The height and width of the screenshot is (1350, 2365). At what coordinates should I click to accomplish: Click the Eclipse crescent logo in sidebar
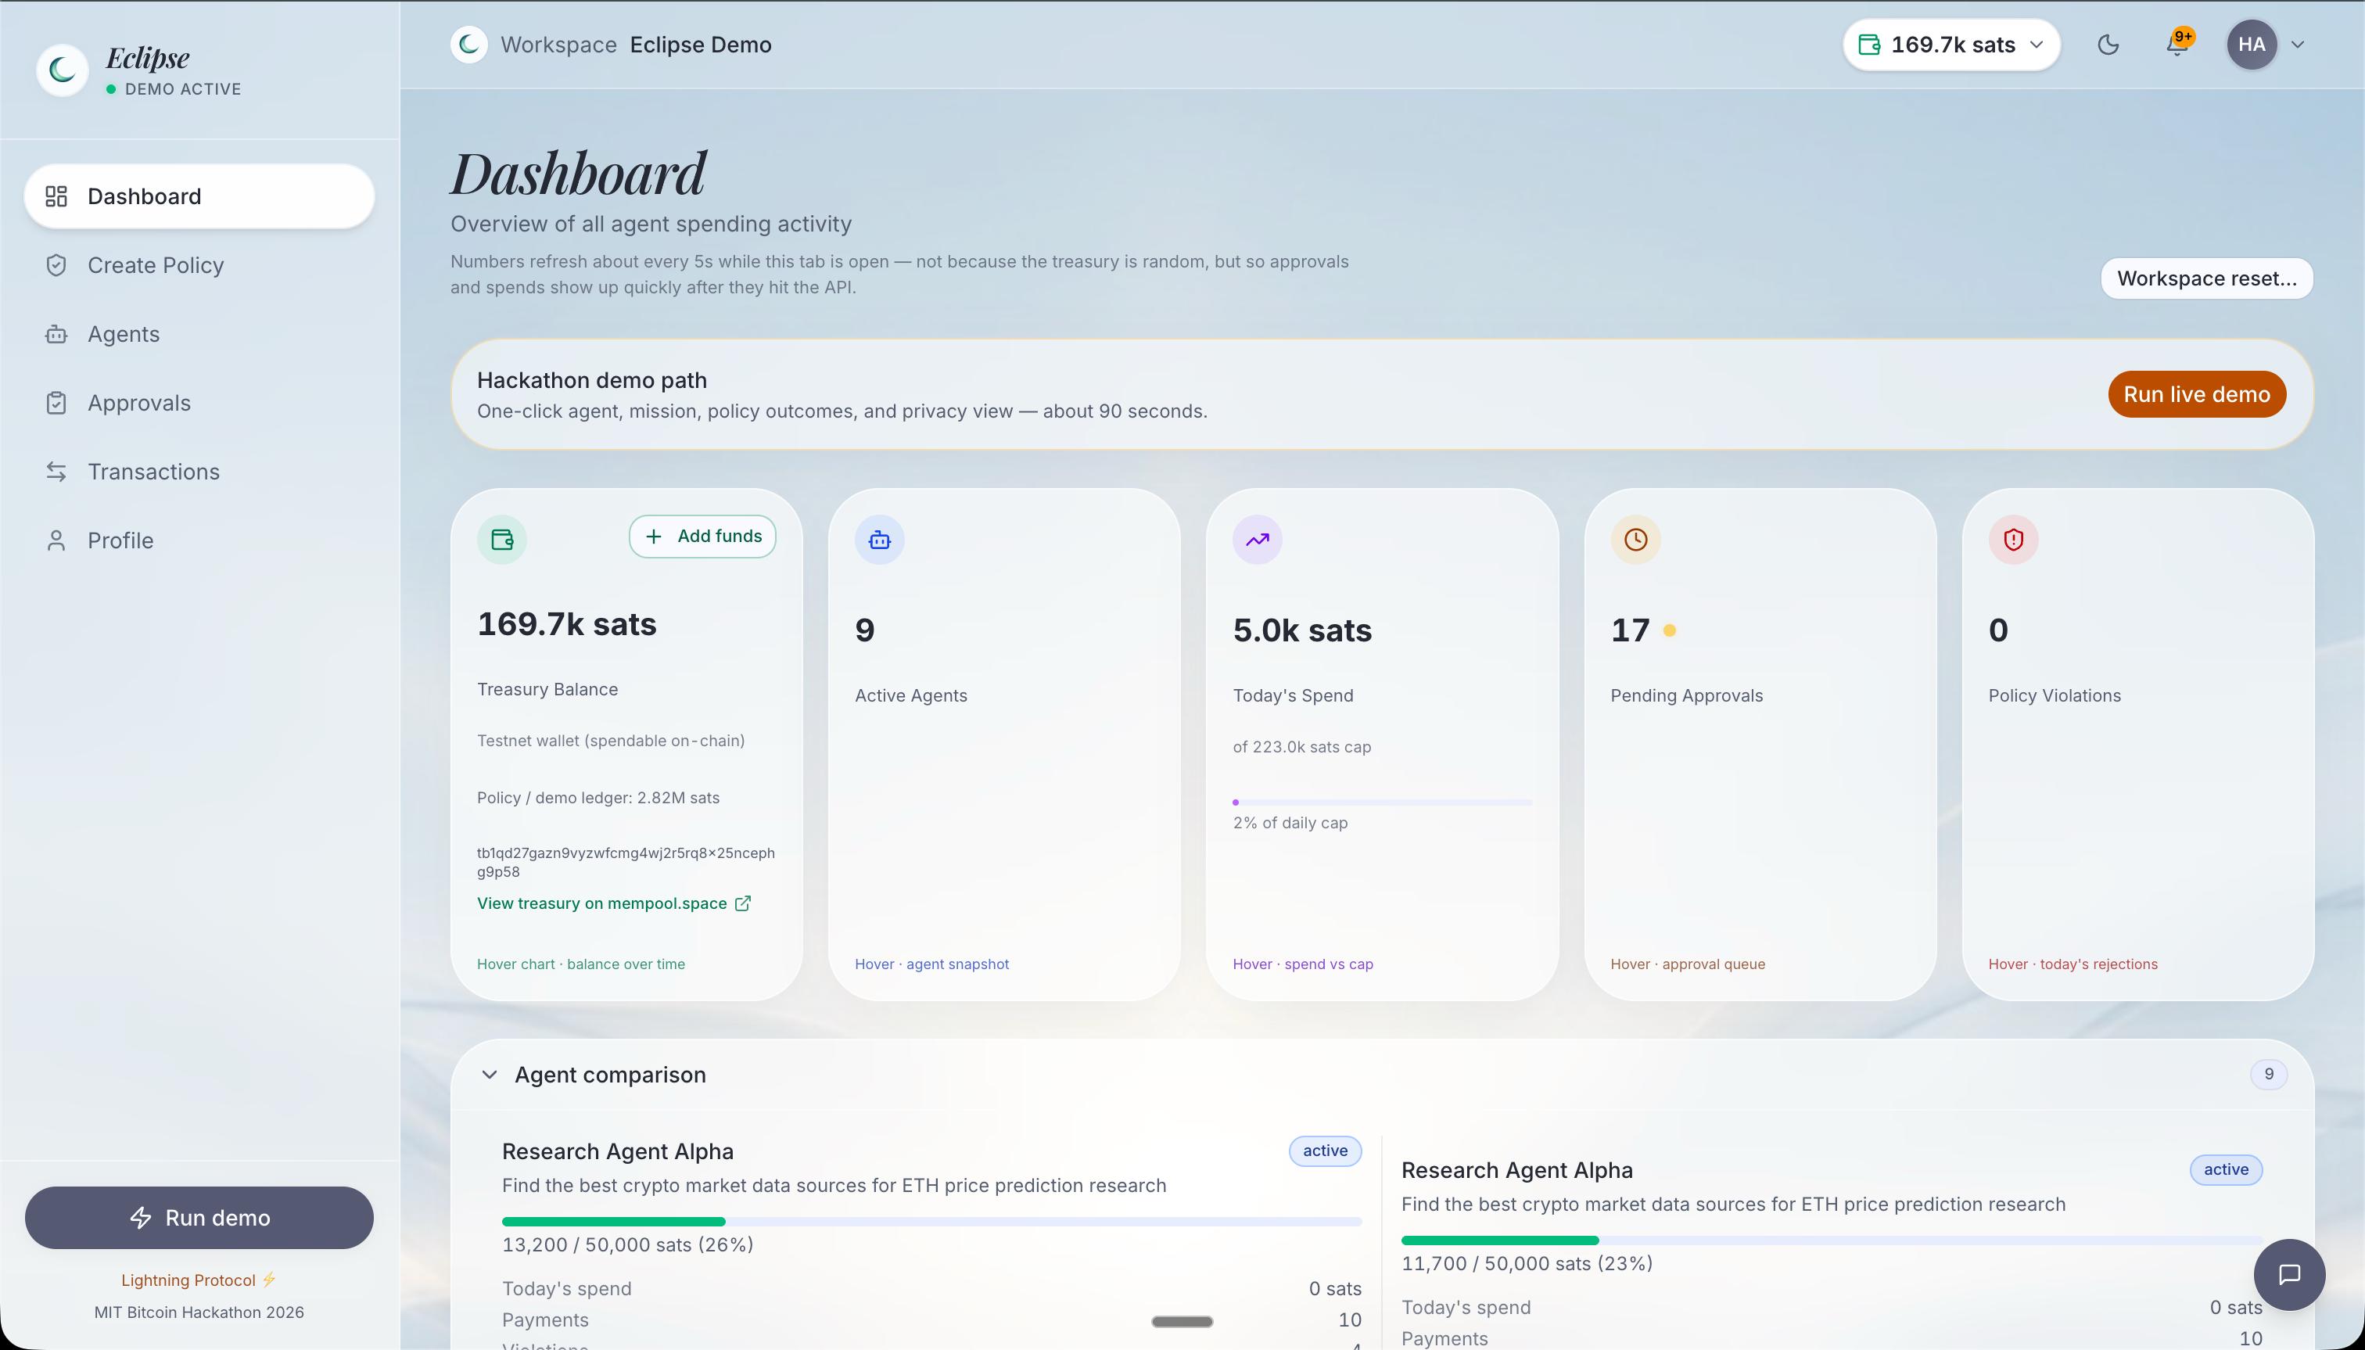(62, 70)
